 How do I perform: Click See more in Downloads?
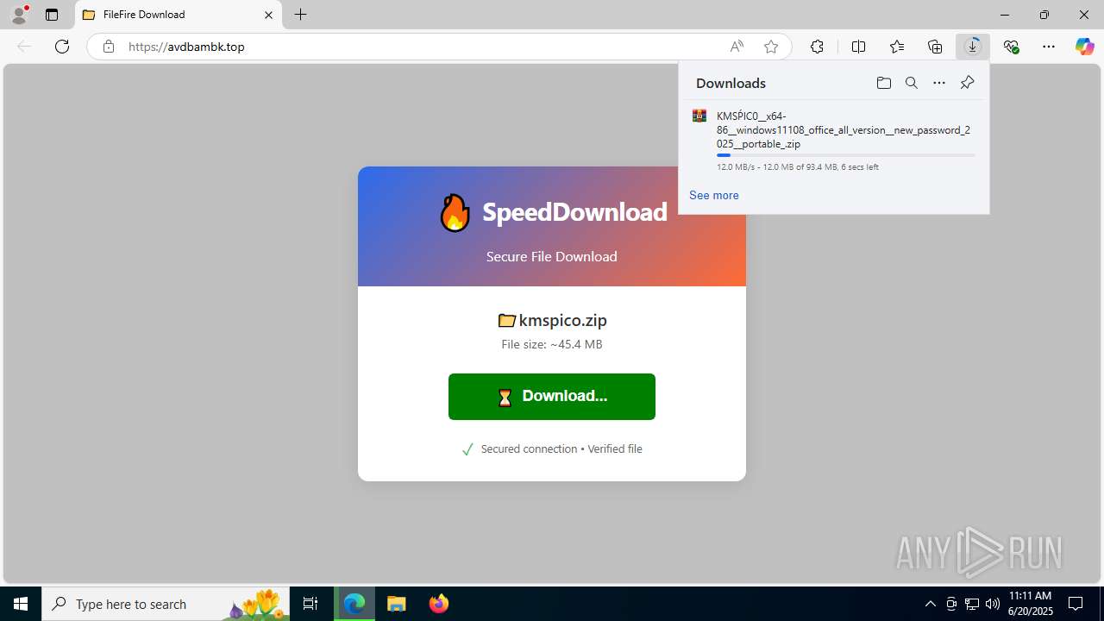tap(713, 196)
